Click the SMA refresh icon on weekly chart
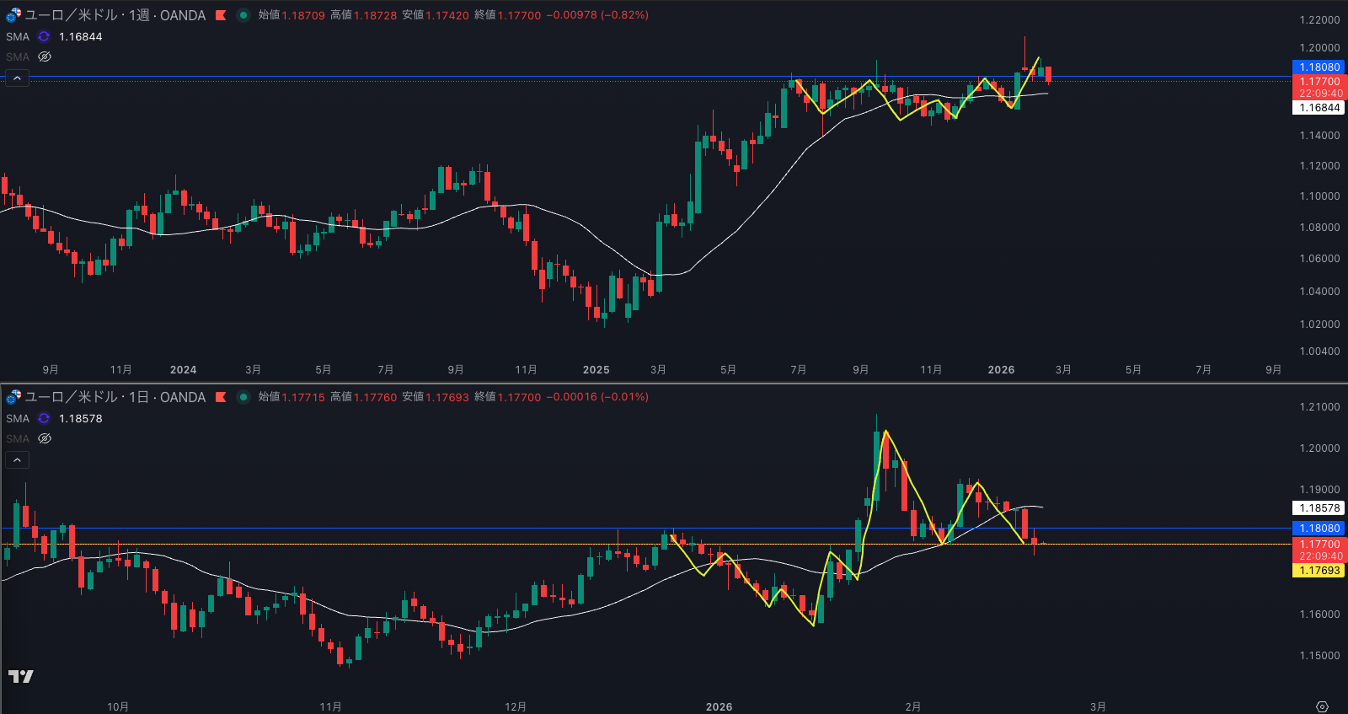This screenshot has height=714, width=1348. [x=44, y=37]
